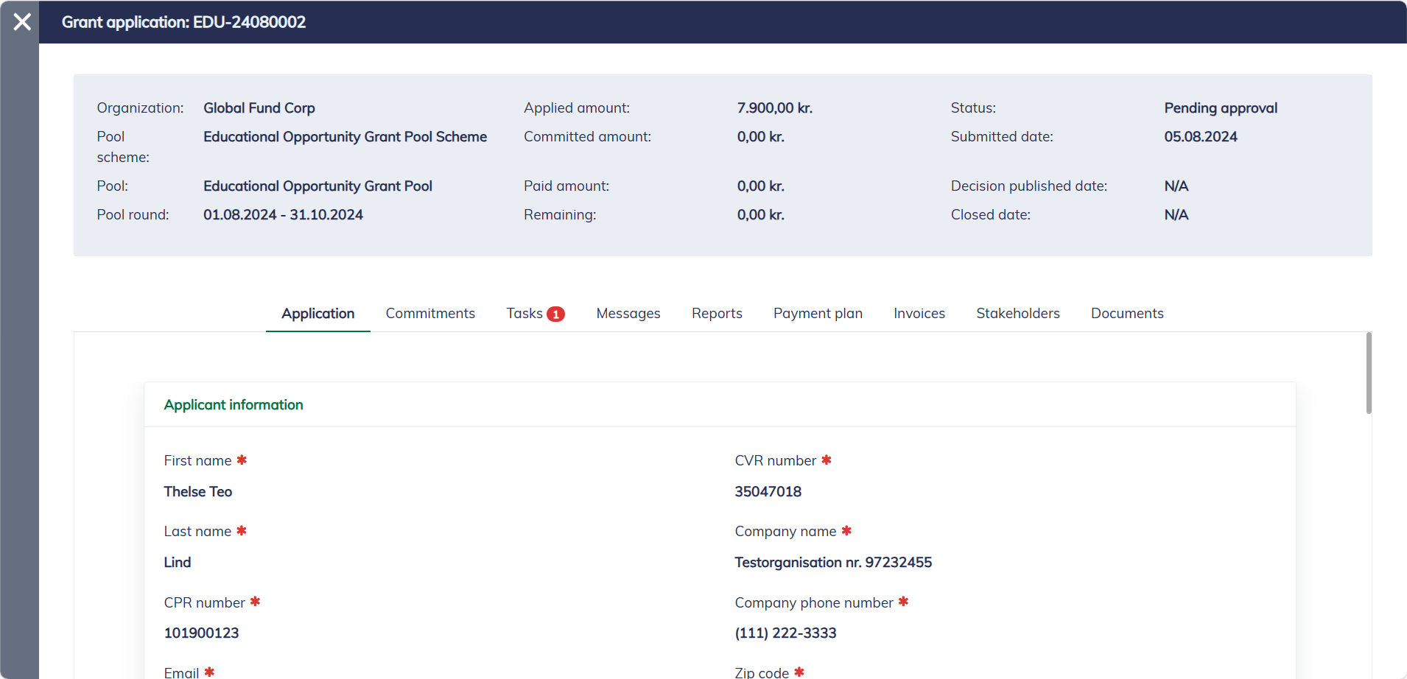Select the Payment plan tab
Viewport: 1407px width, 679px height.
[x=818, y=314]
